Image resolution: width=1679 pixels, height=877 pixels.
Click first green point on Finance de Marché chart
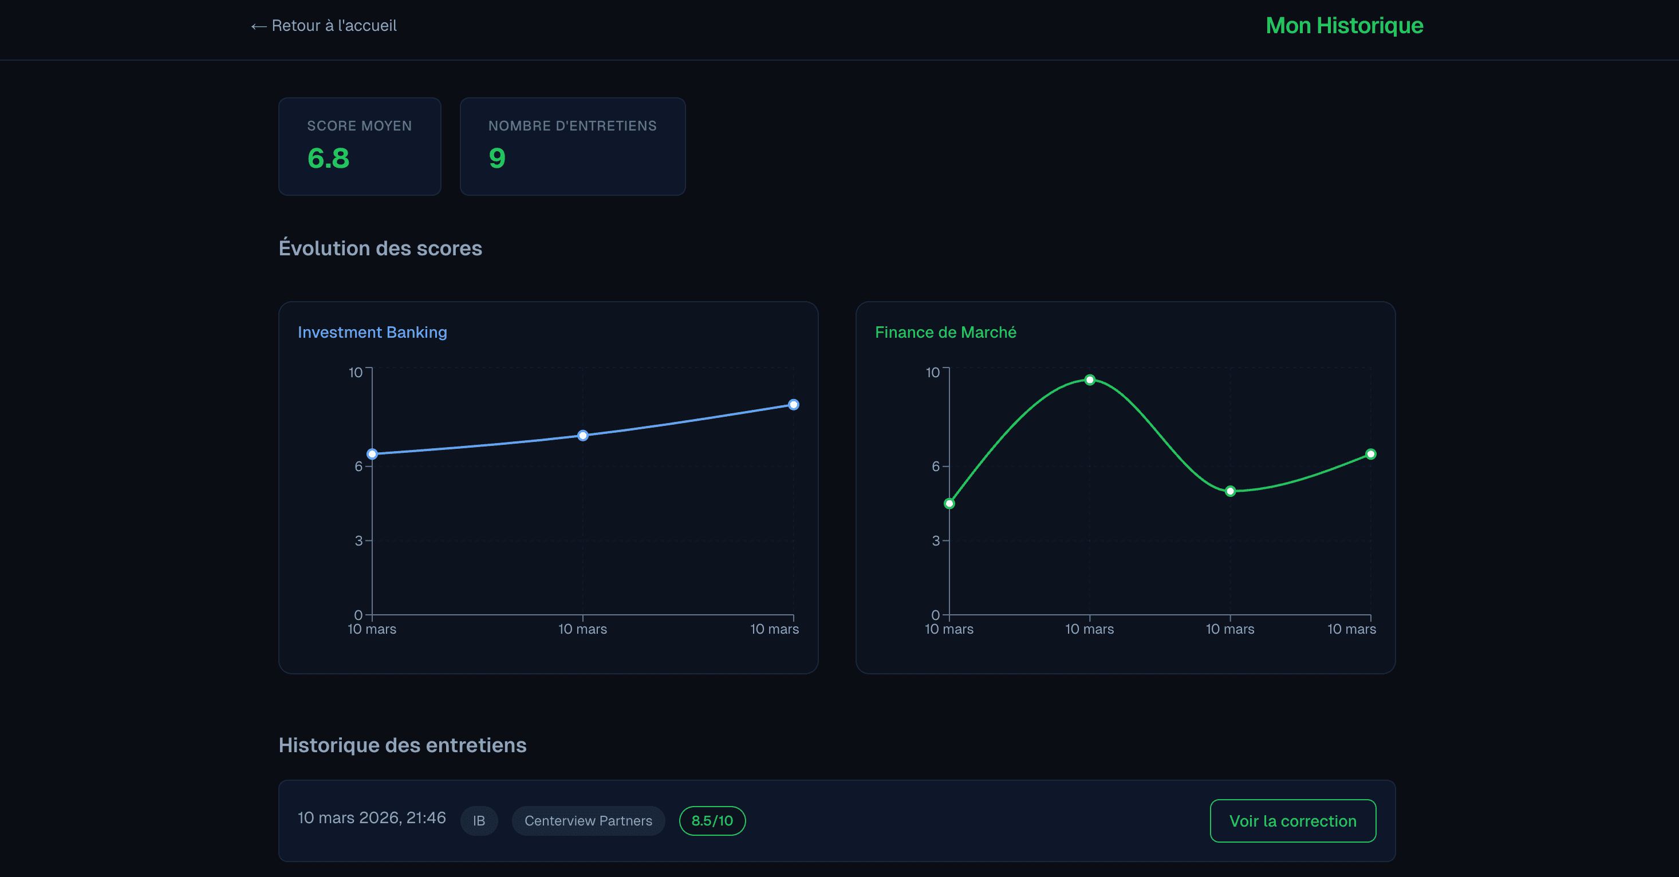click(x=949, y=504)
